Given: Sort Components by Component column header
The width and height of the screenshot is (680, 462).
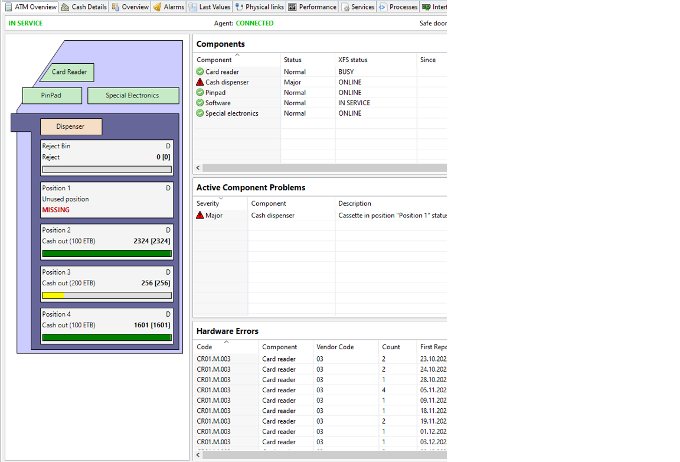Looking at the screenshot, I should (214, 60).
